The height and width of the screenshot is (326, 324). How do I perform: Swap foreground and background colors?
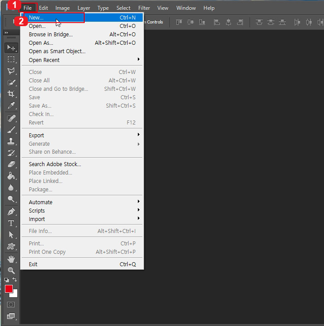15,279
